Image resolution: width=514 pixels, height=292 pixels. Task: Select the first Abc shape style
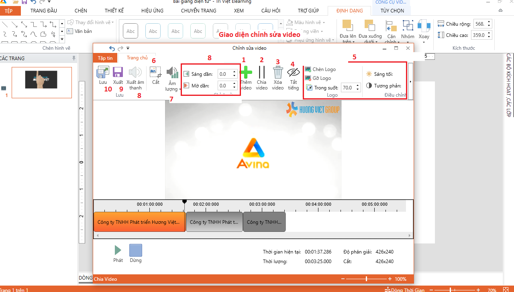point(131,31)
